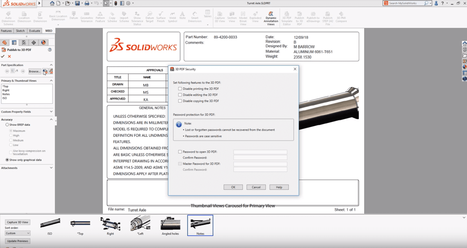
Task: Open the Help question mark dropdown arrow
Action: [446, 3]
